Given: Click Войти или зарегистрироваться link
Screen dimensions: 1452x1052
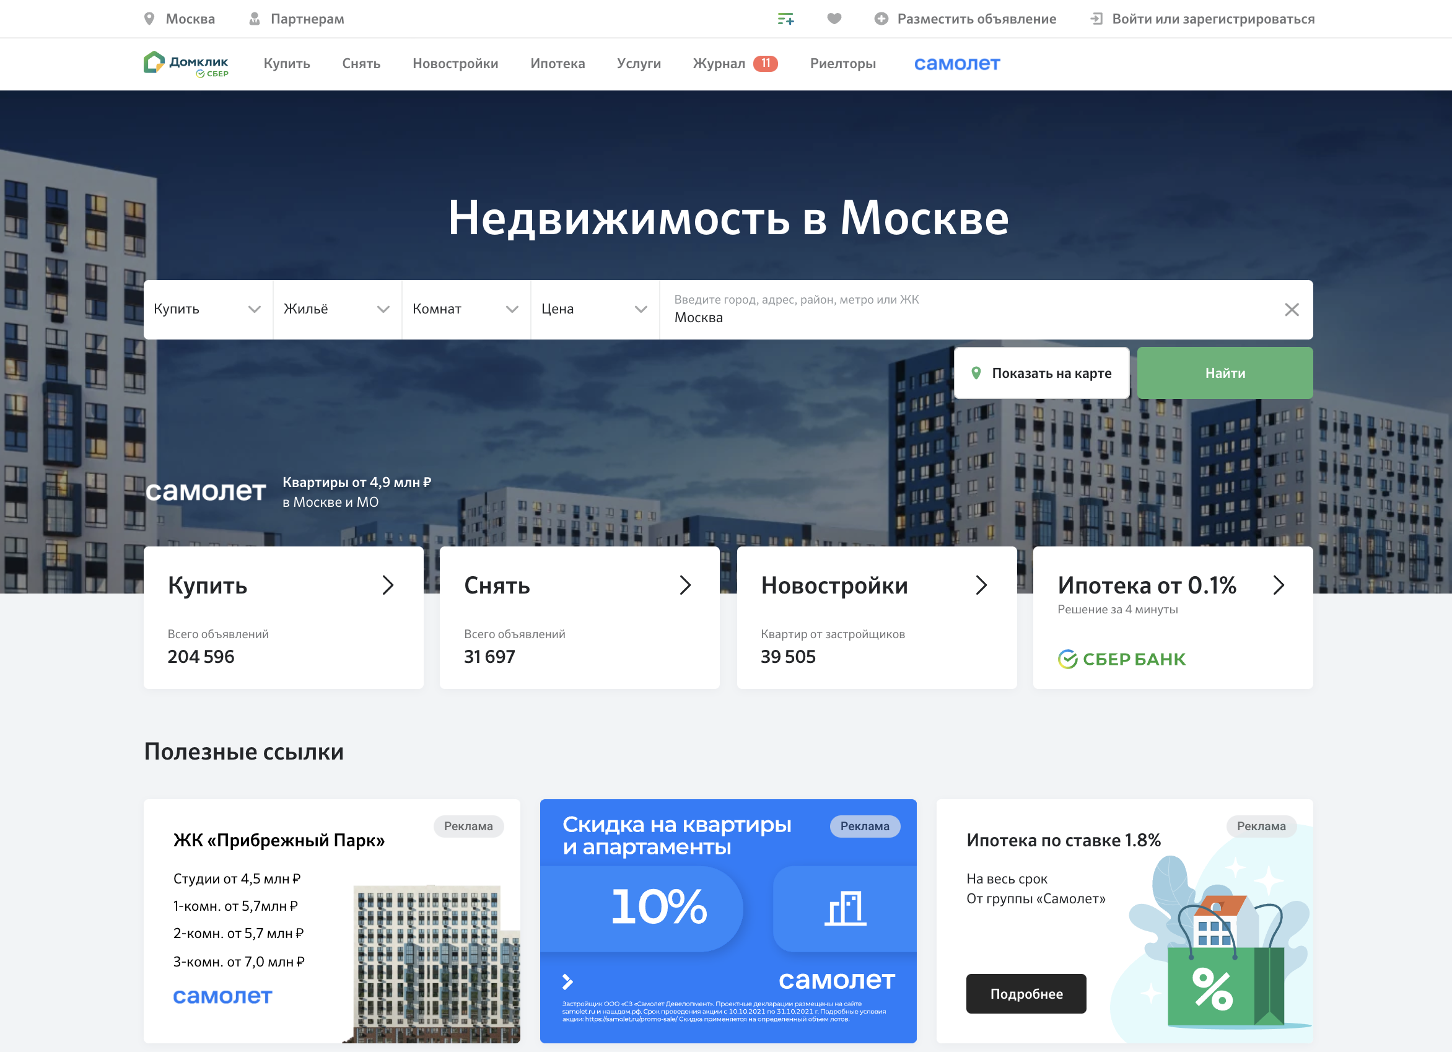Looking at the screenshot, I should 1214,19.
